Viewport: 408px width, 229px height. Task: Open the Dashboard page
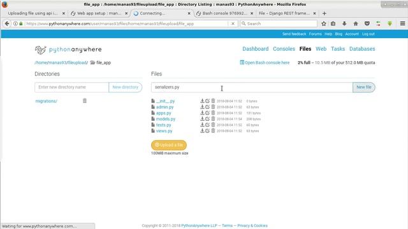255,49
